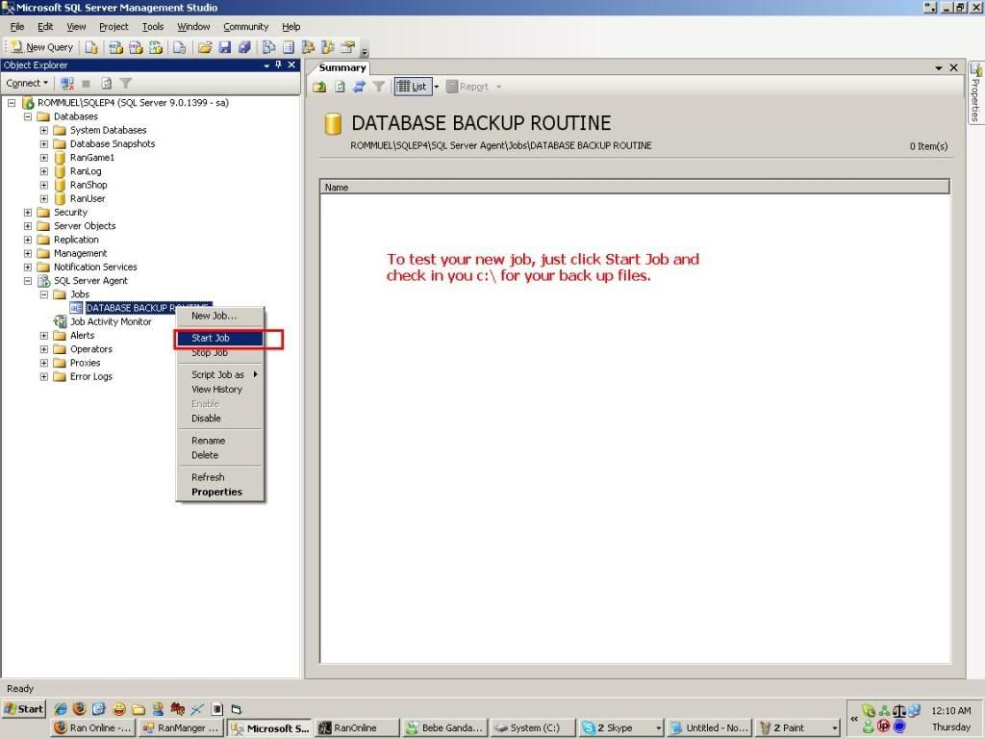985x739 pixels.
Task: Expand the Management folder node
Action: (x=28, y=253)
